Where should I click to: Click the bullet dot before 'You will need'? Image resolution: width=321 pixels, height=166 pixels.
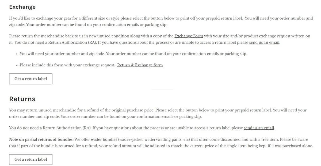[x=17, y=54]
